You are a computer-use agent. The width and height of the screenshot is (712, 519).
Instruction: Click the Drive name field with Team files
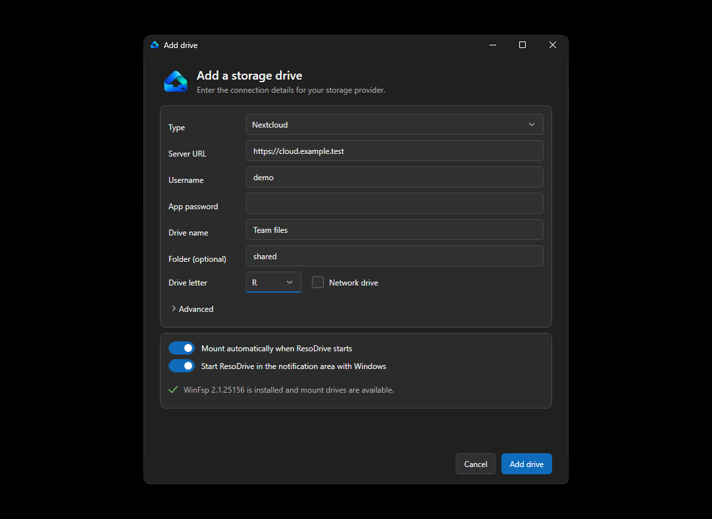coord(395,230)
